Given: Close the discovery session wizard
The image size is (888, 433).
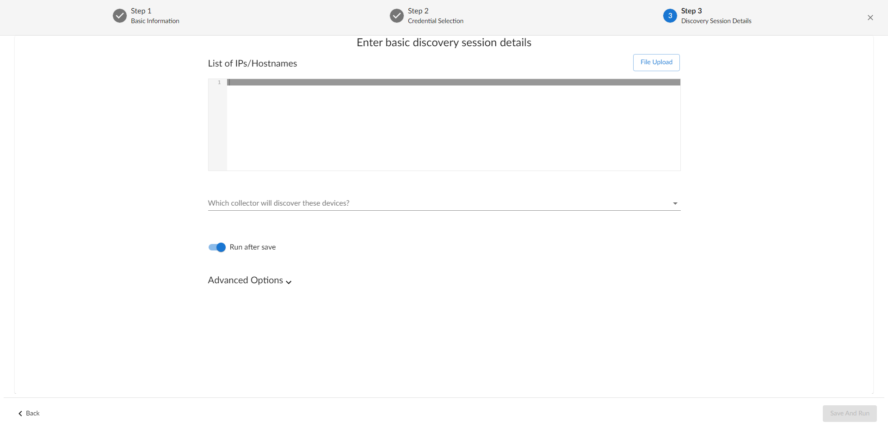Looking at the screenshot, I should click(870, 18).
